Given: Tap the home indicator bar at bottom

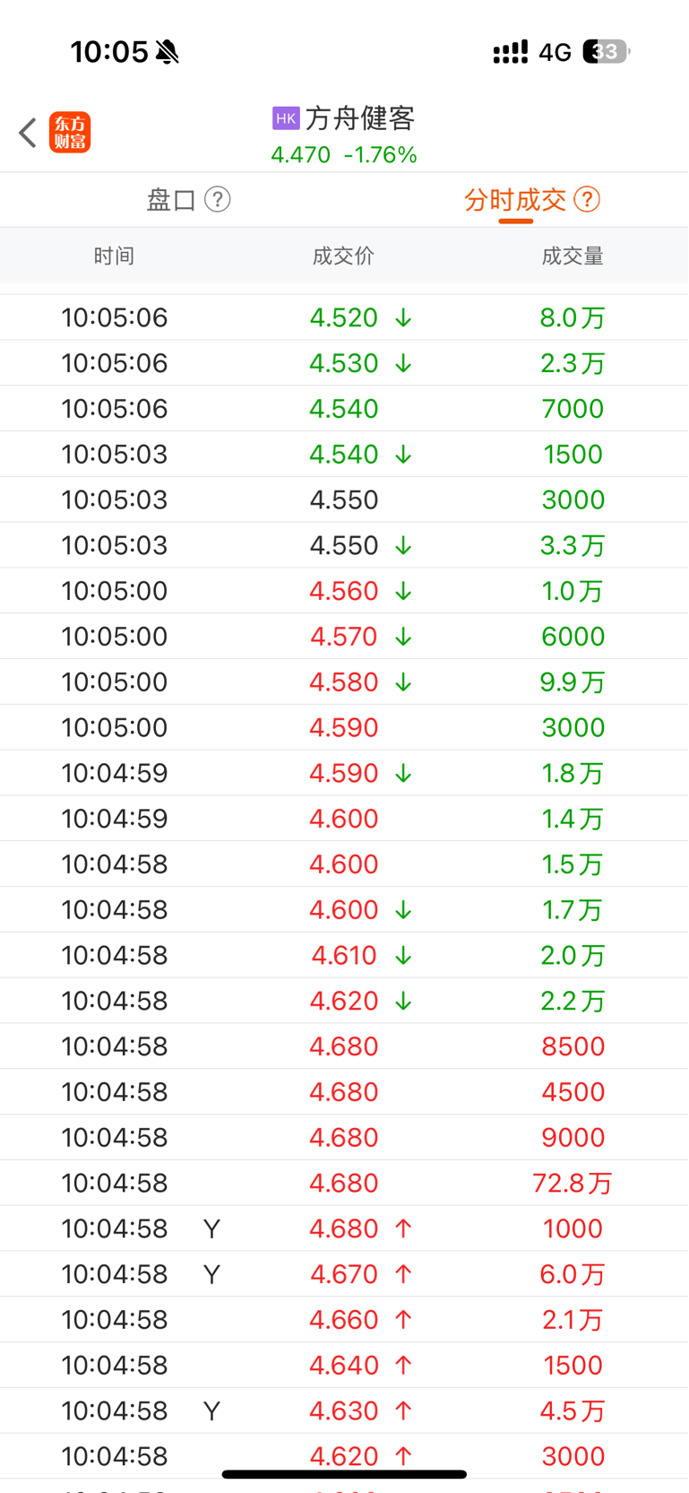Looking at the screenshot, I should pos(344,1474).
